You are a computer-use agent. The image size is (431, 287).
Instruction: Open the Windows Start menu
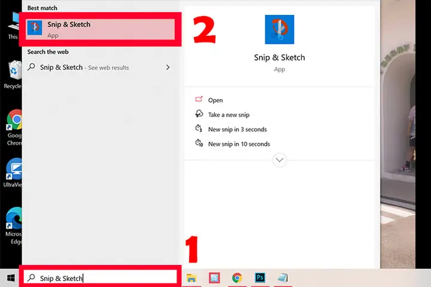coord(11,278)
